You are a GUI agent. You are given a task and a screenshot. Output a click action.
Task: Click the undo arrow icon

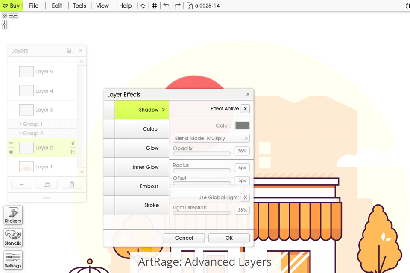[166, 6]
